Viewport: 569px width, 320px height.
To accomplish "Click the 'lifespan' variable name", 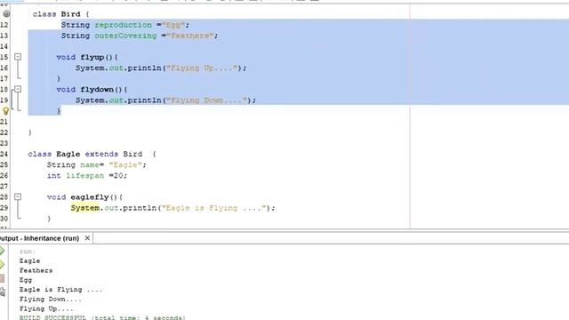I will pos(85,176).
